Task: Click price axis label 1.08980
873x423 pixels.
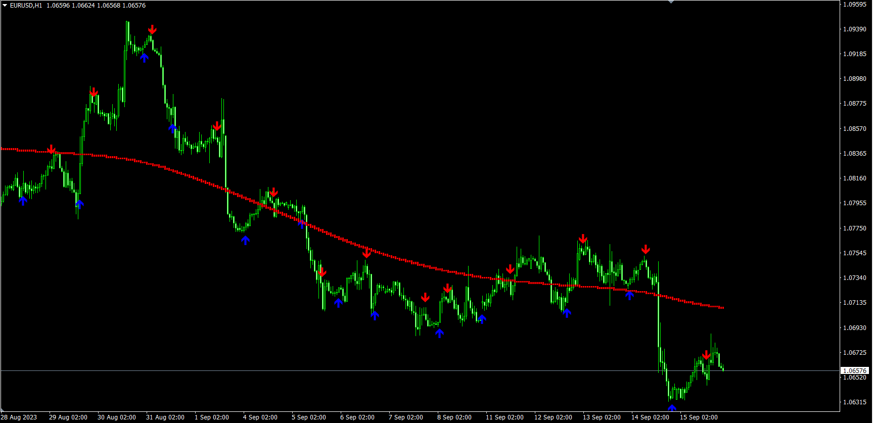Action: pos(855,79)
